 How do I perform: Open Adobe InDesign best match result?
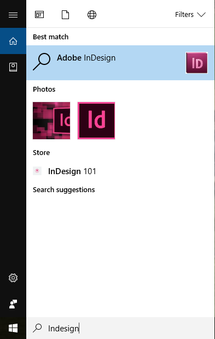point(120,63)
